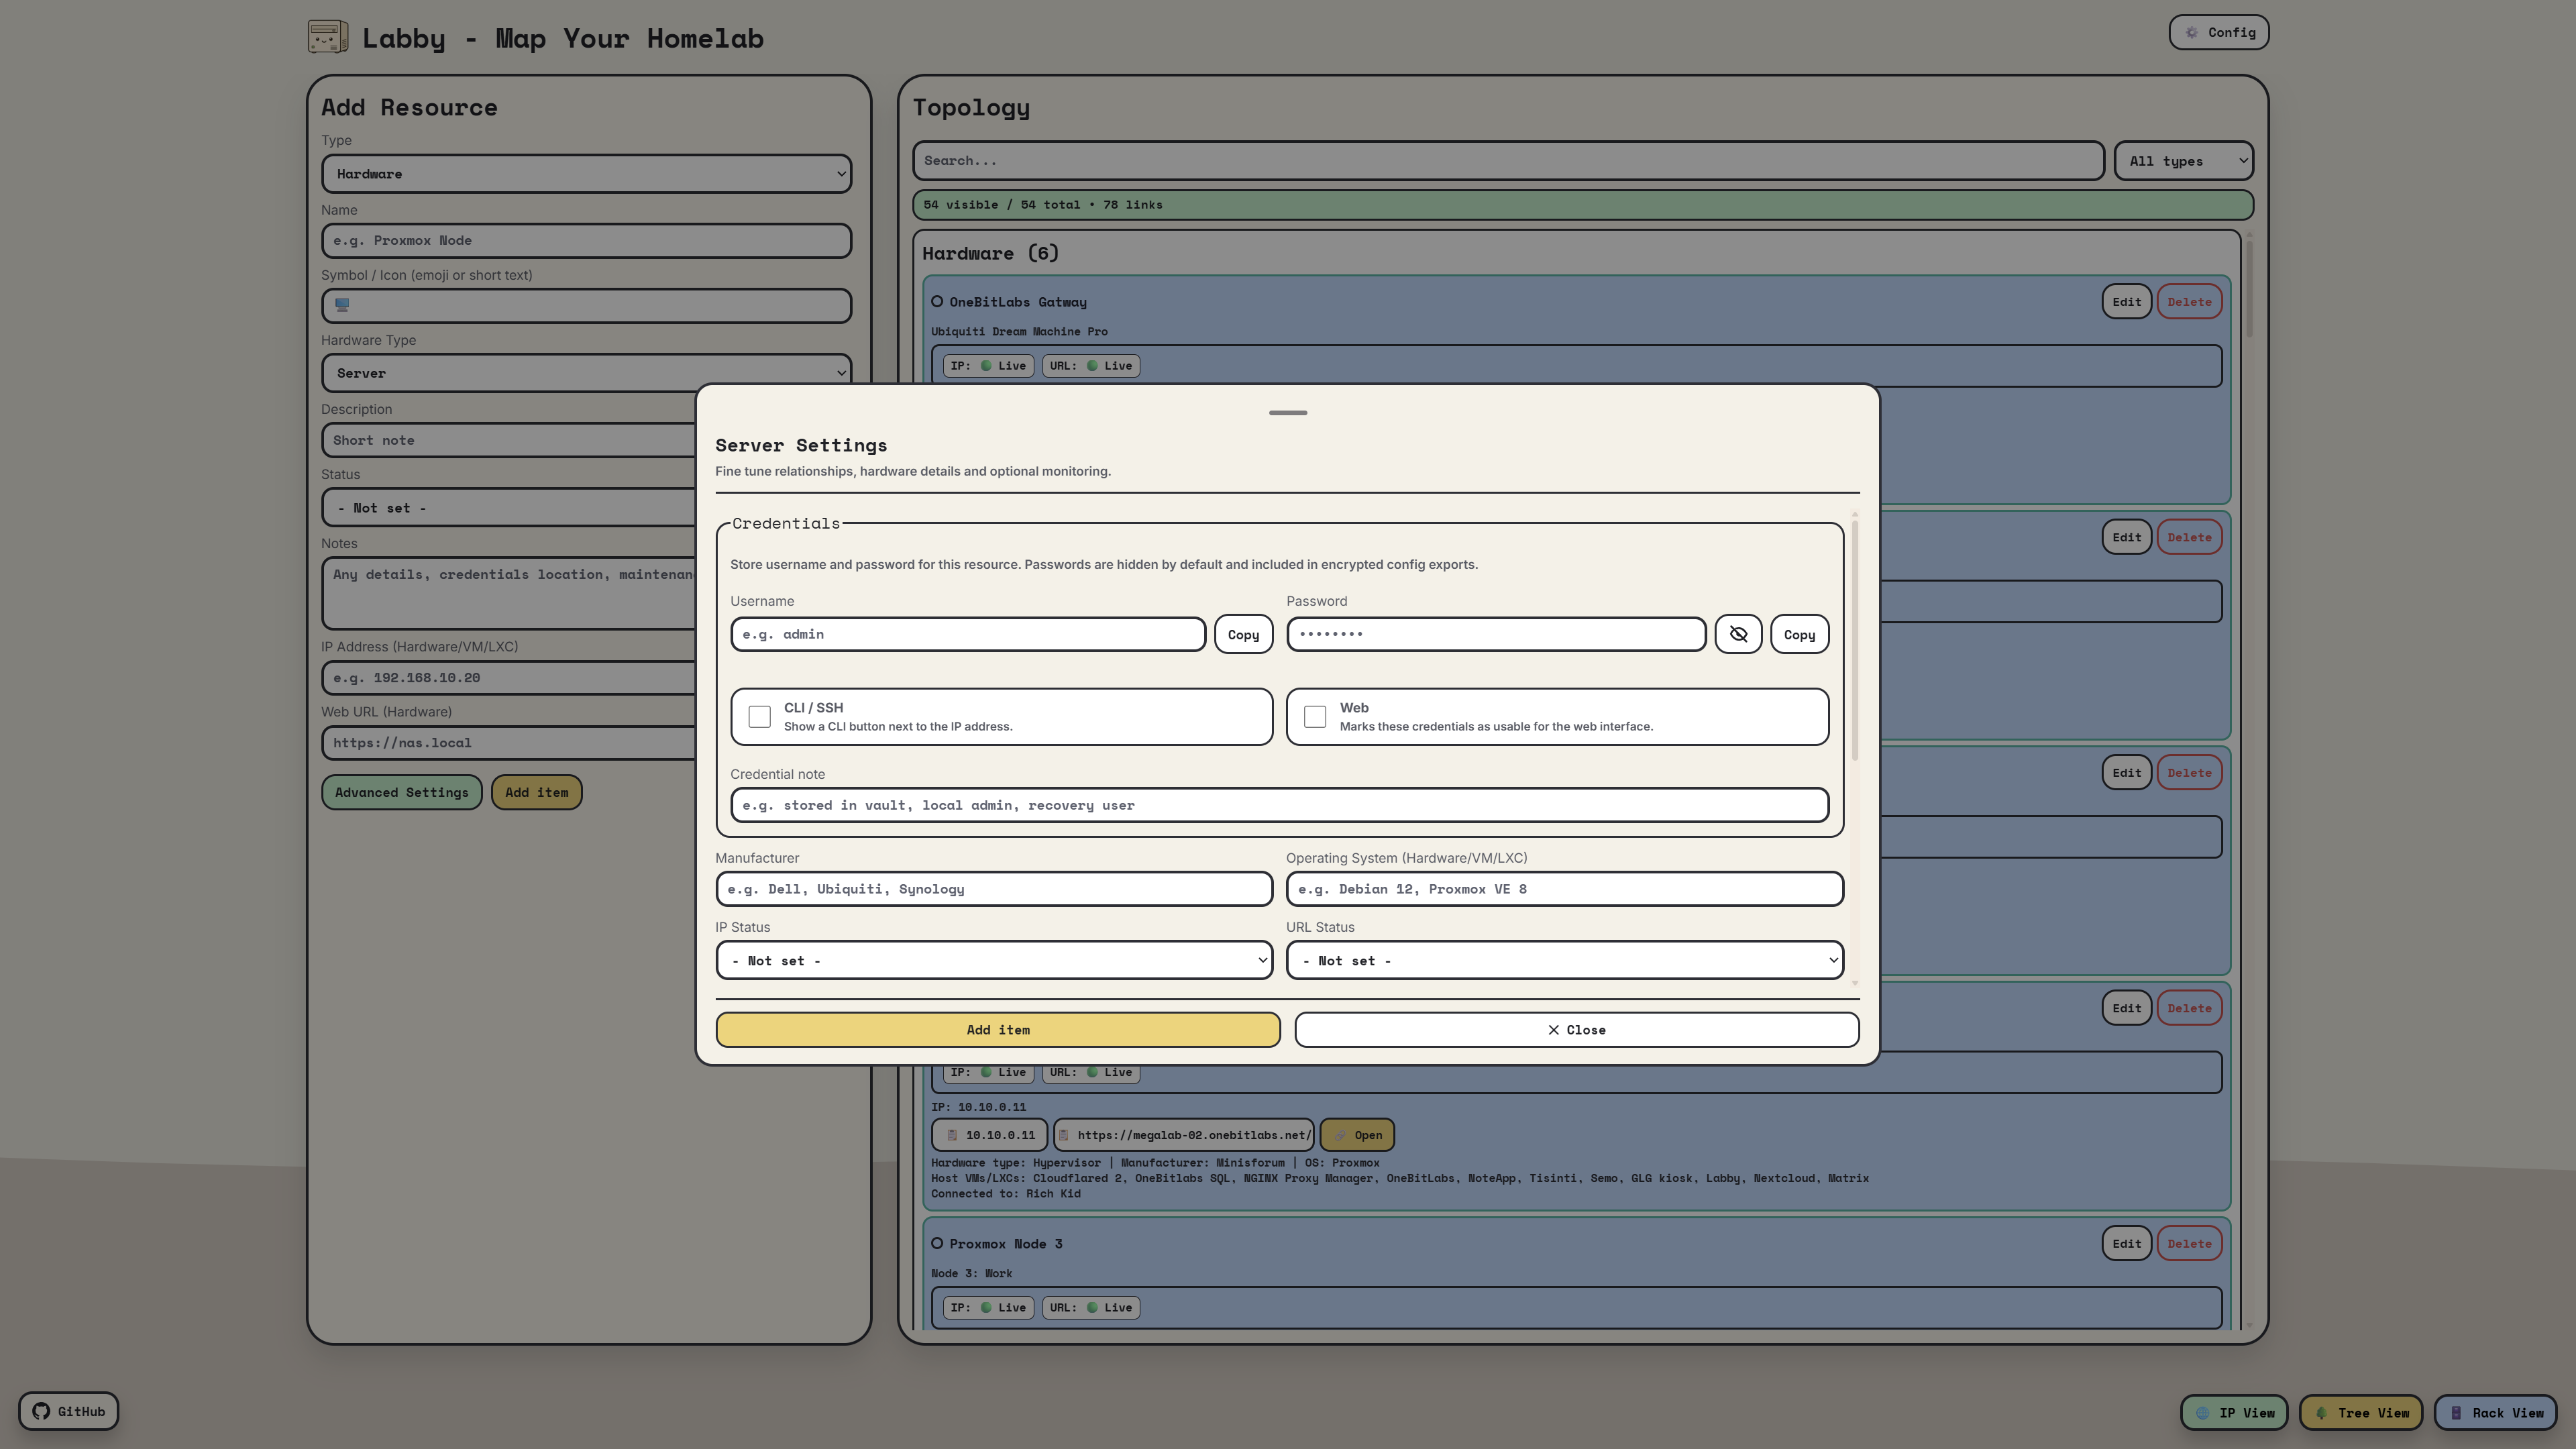
Task: Open the Status Not set dropdown
Action: 508,507
